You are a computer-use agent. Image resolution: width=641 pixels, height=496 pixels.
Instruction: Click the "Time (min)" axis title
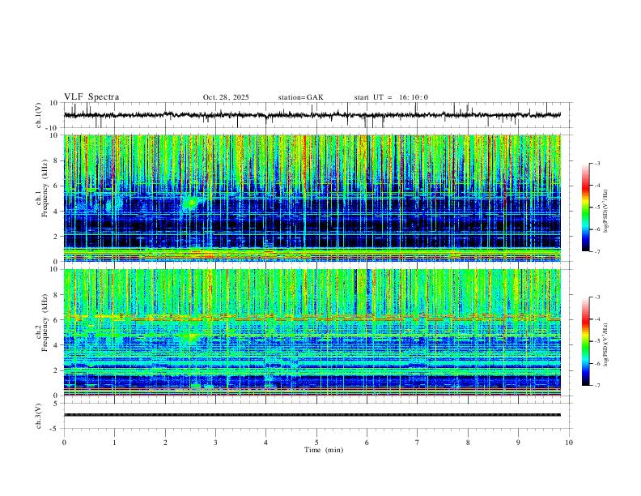(324, 450)
